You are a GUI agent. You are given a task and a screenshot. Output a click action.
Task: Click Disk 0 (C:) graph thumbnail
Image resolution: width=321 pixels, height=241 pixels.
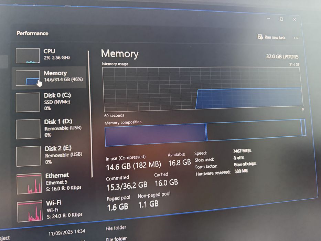click(28, 102)
